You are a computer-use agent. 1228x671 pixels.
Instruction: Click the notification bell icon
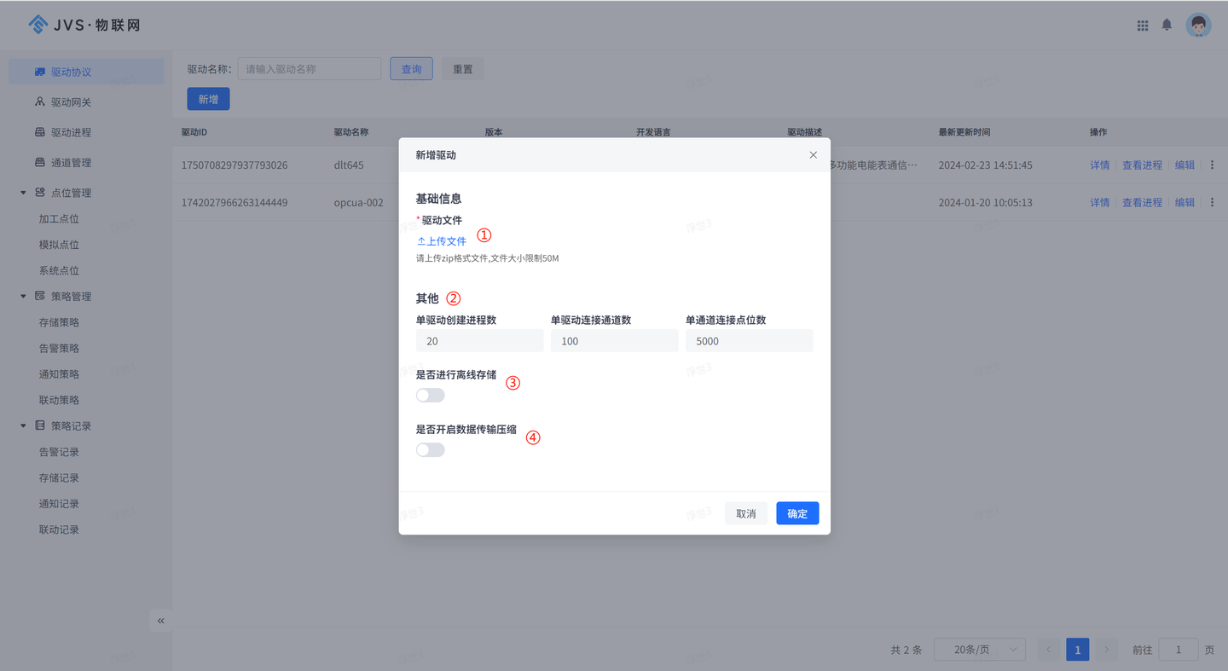point(1167,25)
